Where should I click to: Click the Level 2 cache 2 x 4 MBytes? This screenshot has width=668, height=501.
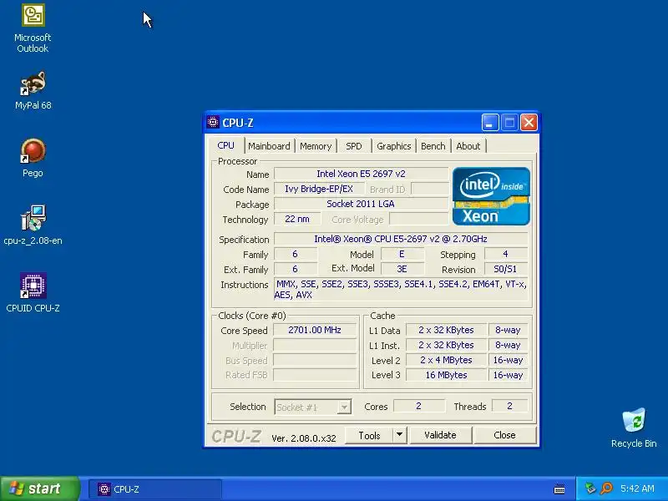click(446, 361)
